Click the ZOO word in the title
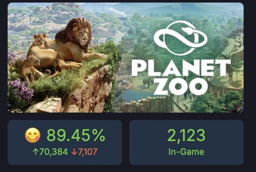Viewport: 256px width, 172px height. 180,86
